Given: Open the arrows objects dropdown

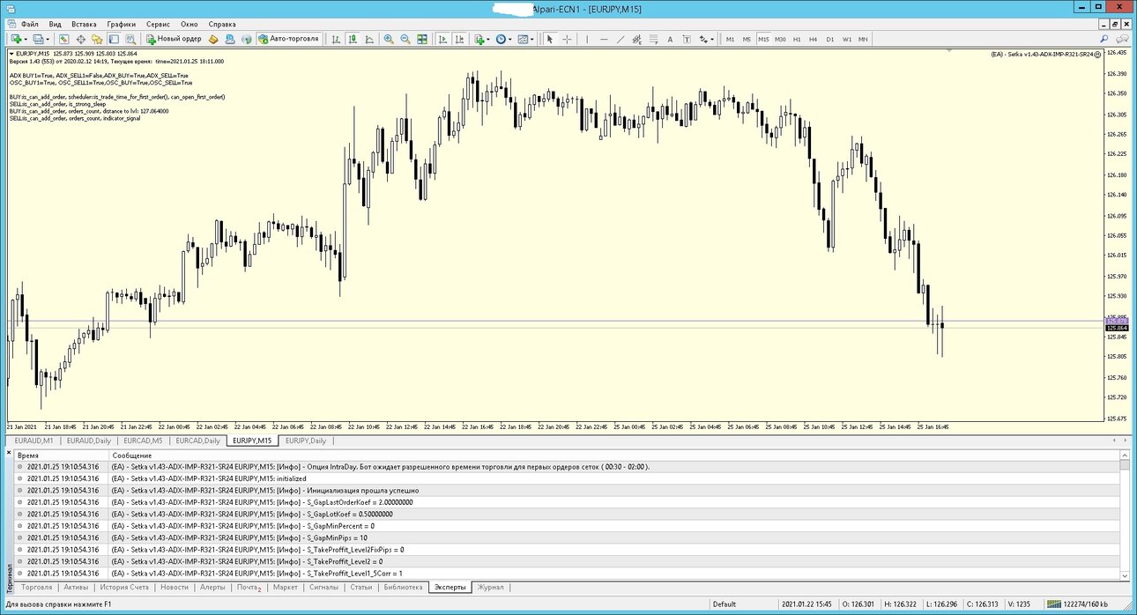Looking at the screenshot, I should pyautogui.click(x=706, y=39).
